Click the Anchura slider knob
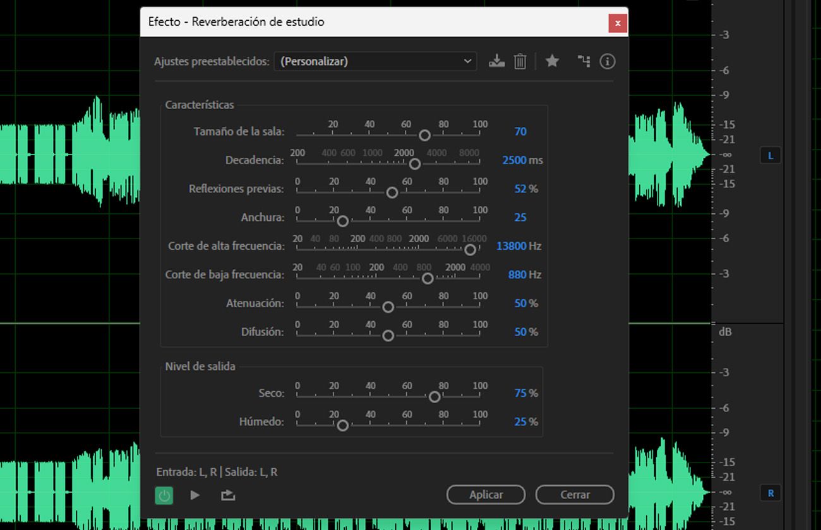821x530 pixels. click(343, 221)
